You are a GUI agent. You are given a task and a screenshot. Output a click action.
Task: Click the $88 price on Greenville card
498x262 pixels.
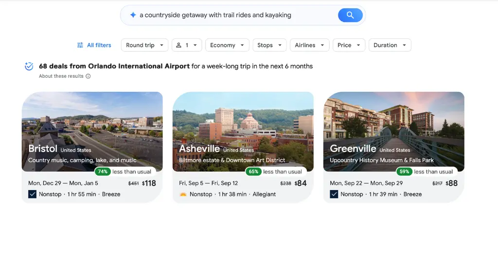coord(452,183)
